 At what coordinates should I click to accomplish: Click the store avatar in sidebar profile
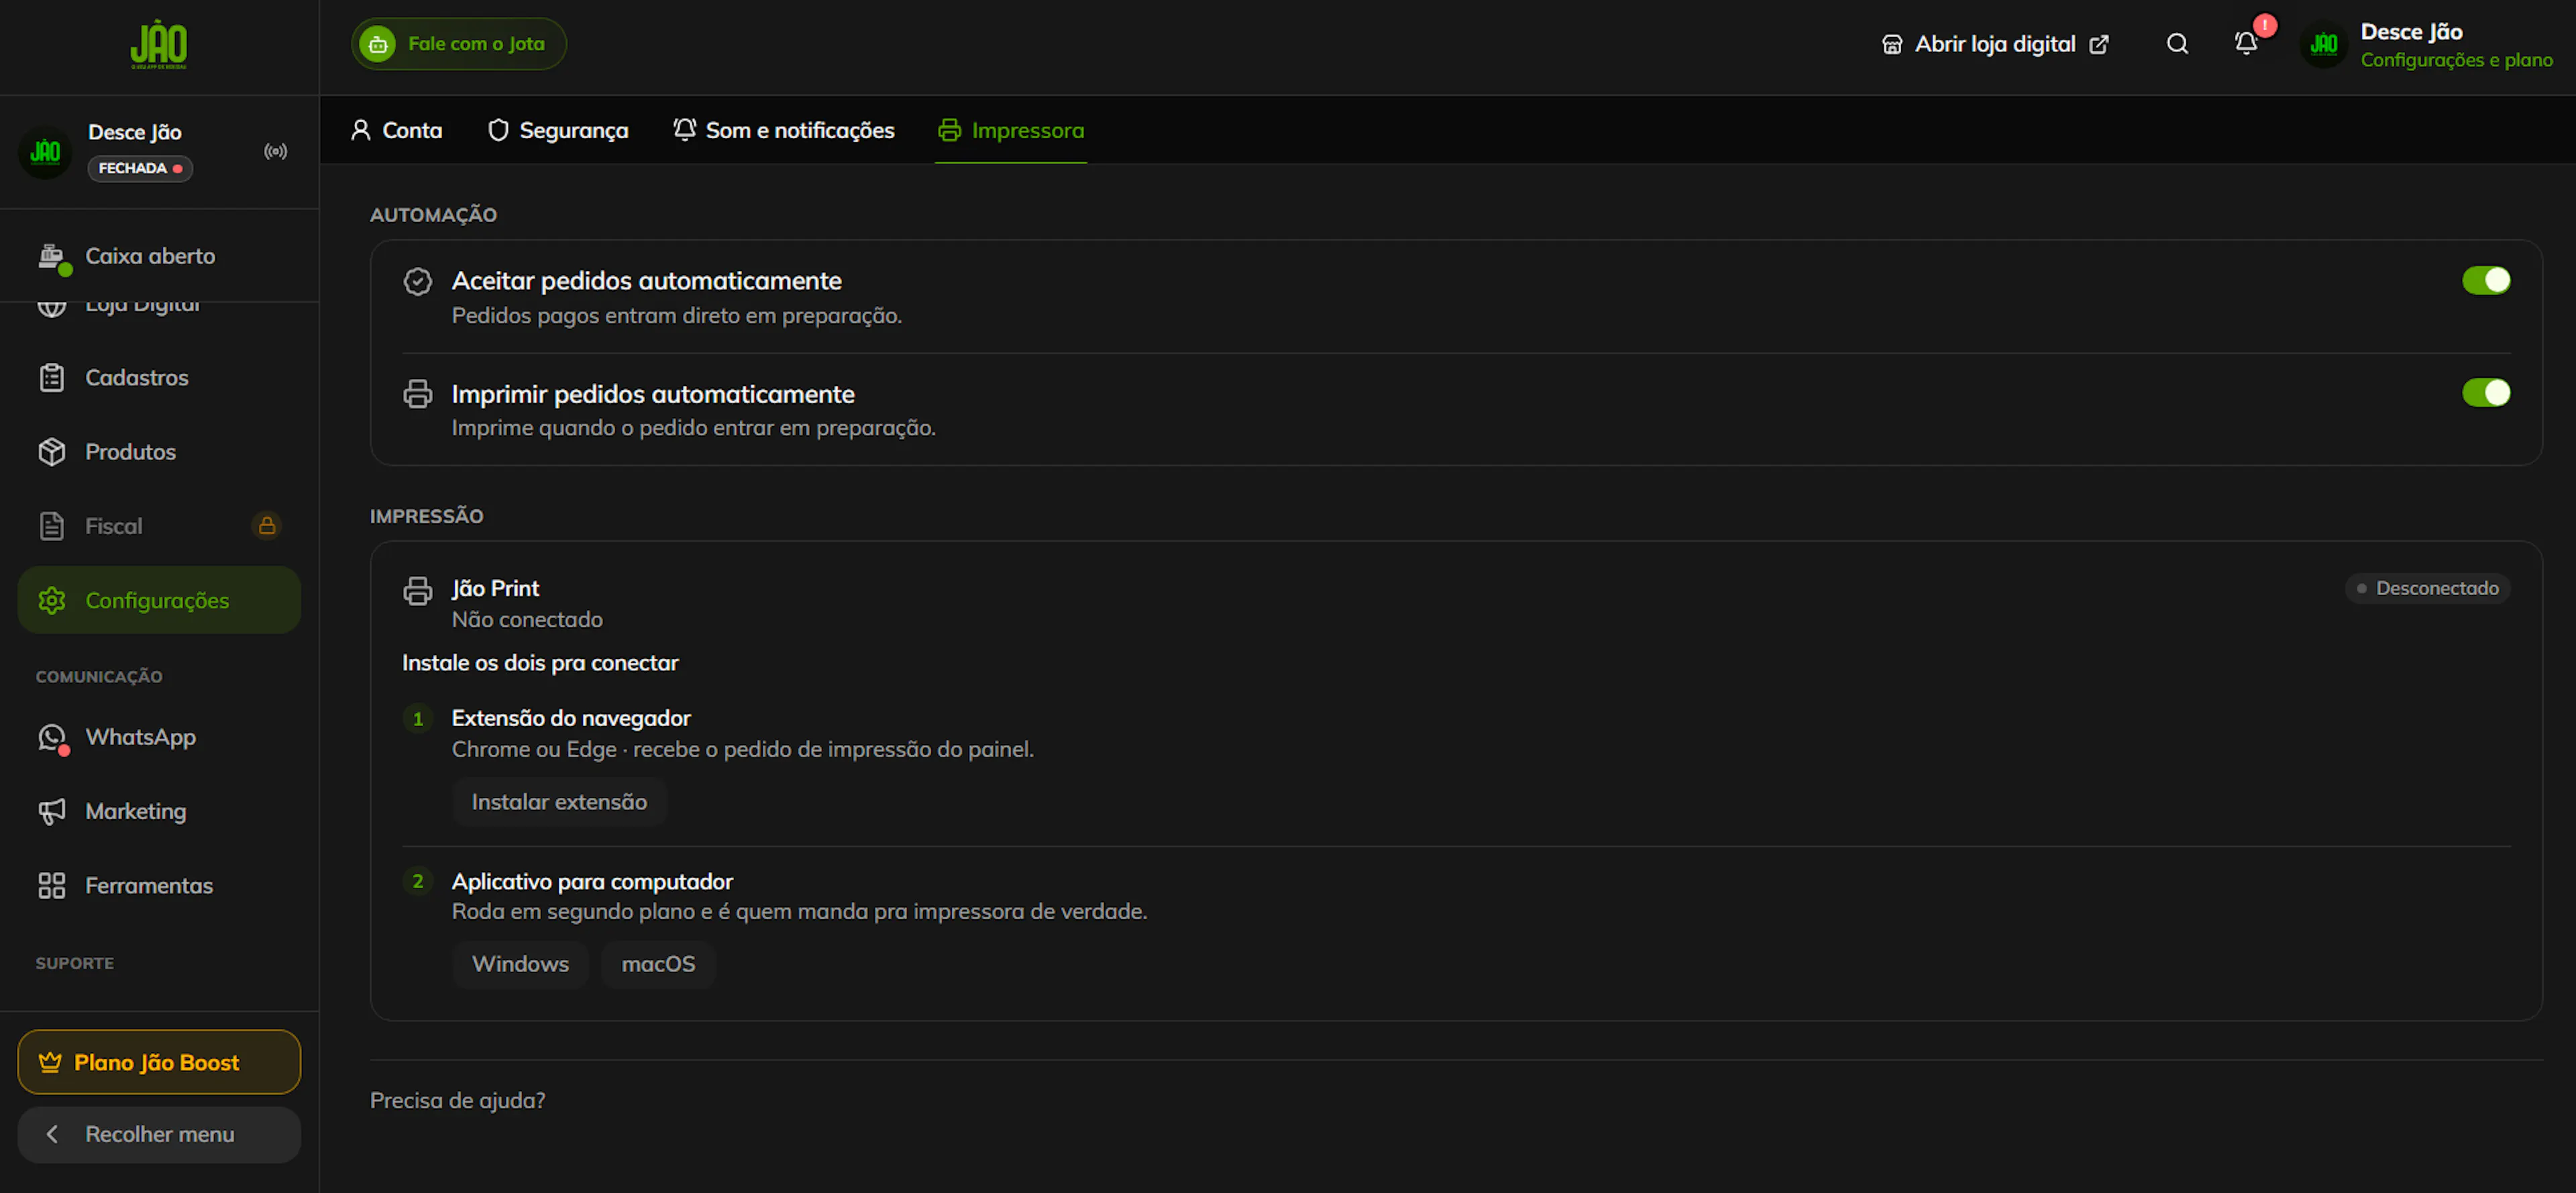click(x=45, y=152)
